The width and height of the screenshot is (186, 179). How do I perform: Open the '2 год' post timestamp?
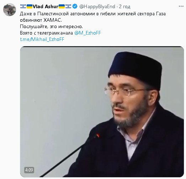click(x=124, y=7)
